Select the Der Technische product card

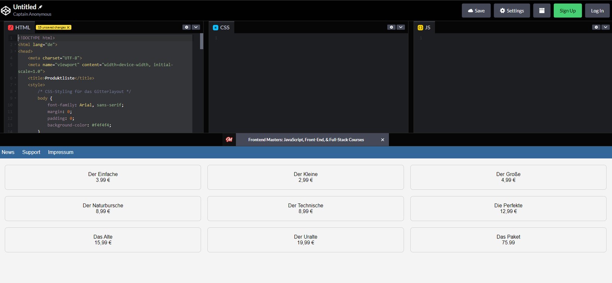tap(306, 209)
